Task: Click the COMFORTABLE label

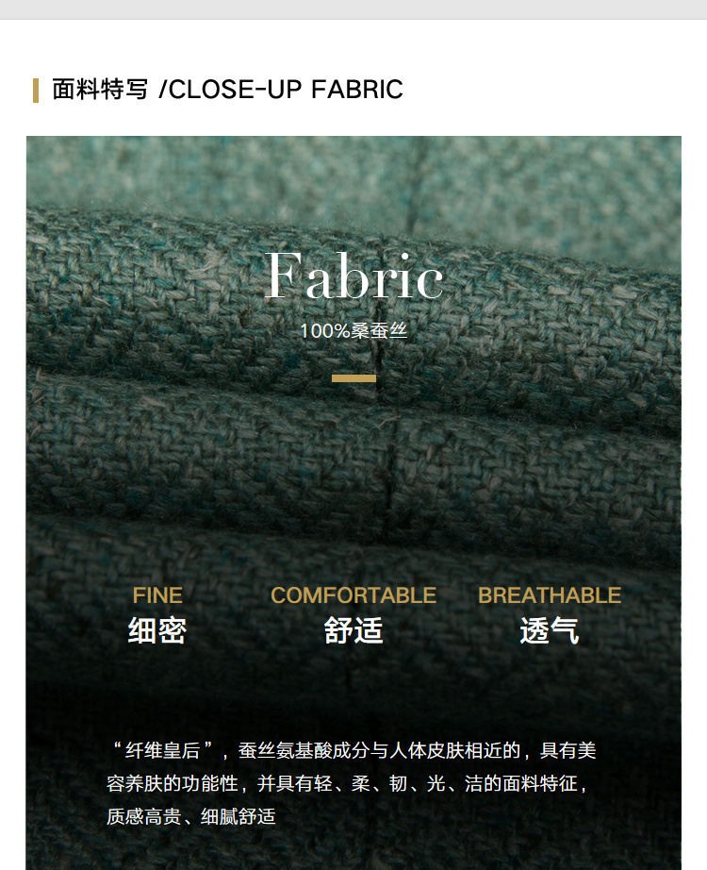Action: click(353, 595)
